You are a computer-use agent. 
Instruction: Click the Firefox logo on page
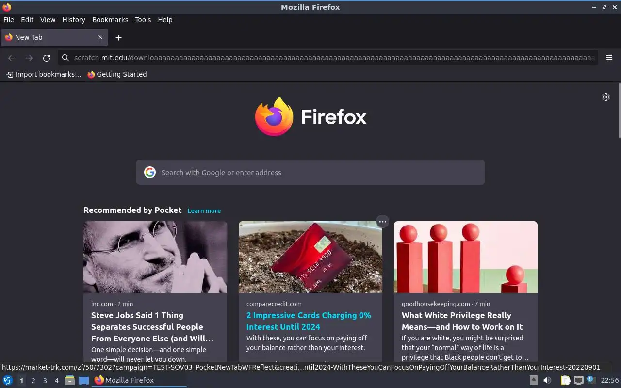click(310, 116)
